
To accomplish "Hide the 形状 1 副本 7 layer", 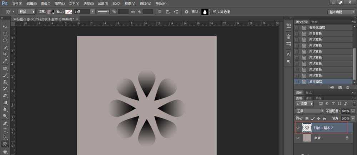I will click(x=298, y=128).
